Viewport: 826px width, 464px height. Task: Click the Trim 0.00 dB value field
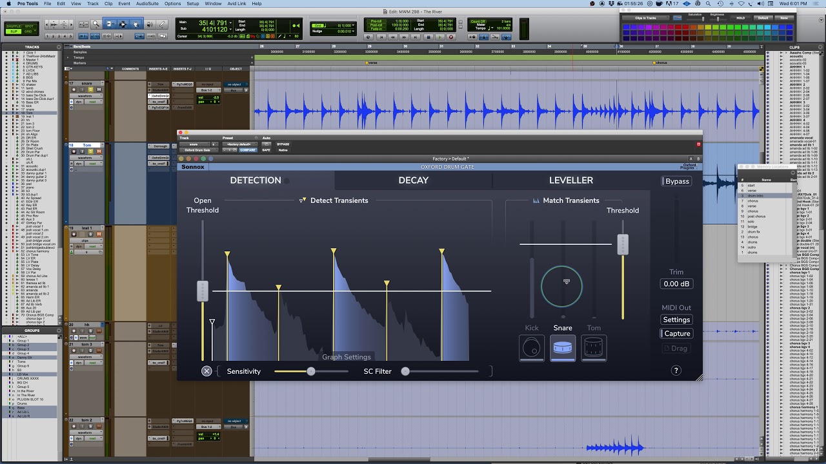point(676,284)
